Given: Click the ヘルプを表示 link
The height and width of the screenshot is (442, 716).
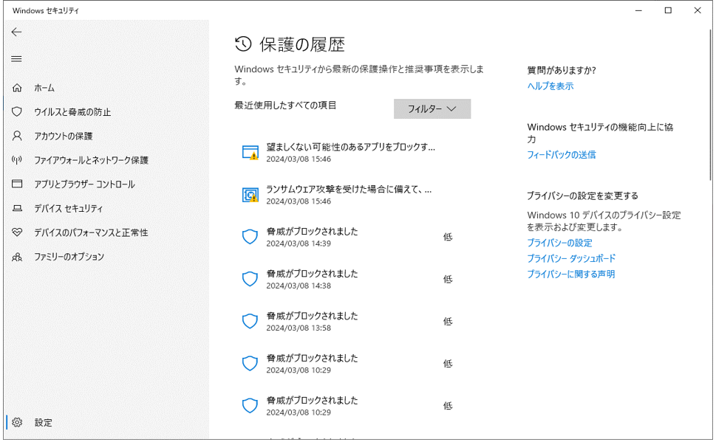Looking at the screenshot, I should (550, 86).
